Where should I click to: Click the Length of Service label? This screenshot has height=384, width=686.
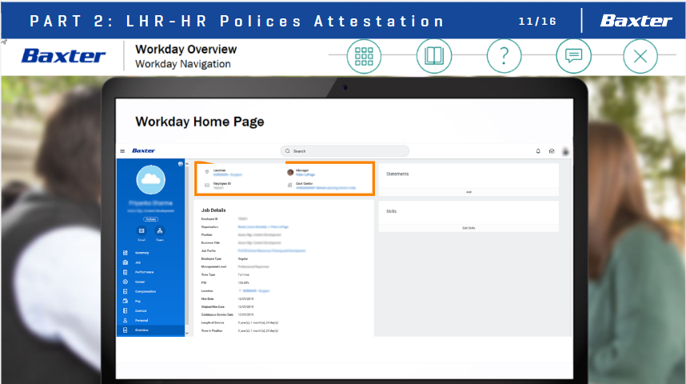pos(213,322)
